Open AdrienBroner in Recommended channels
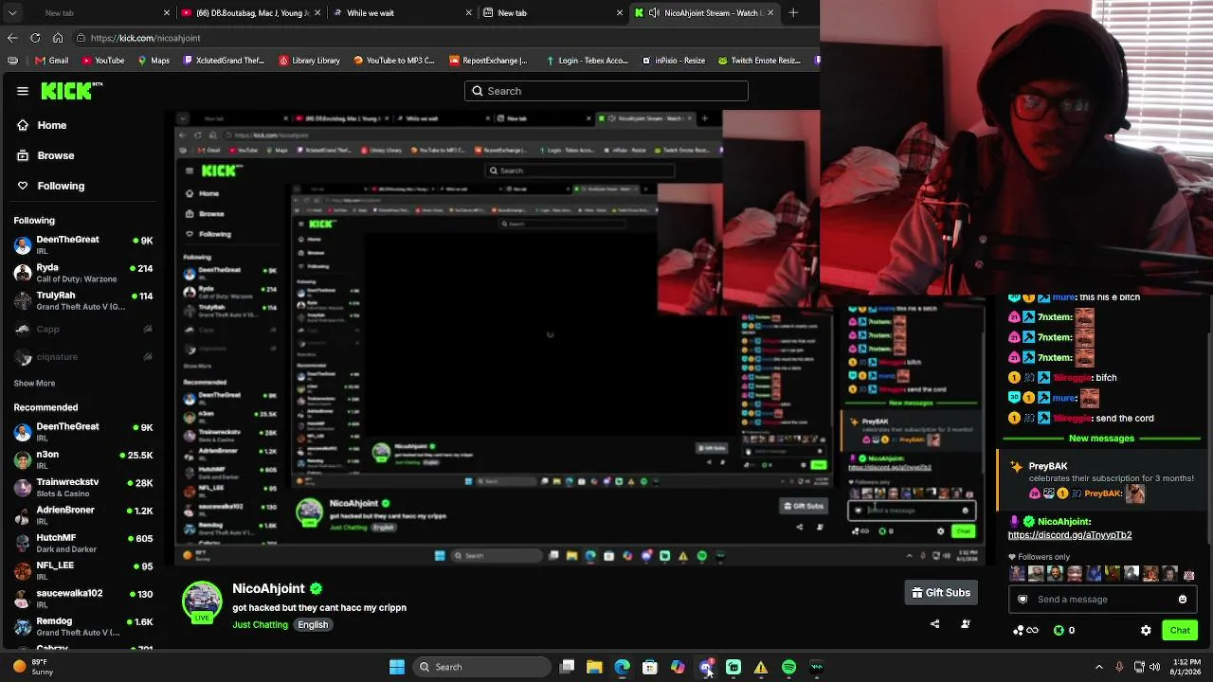 click(x=83, y=514)
